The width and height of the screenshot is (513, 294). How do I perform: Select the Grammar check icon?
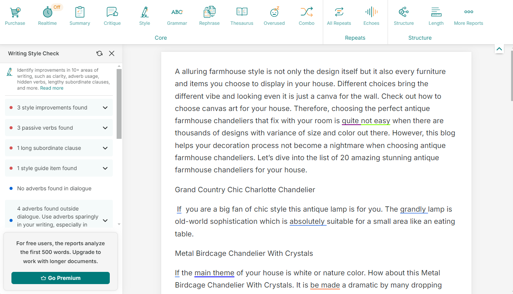tap(177, 13)
